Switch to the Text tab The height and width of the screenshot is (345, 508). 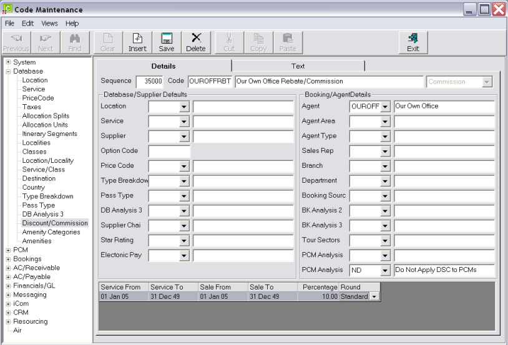[298, 66]
